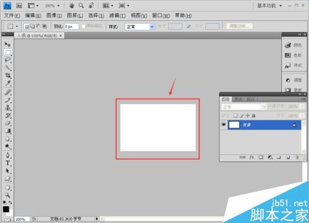Select the Rectangular Marquee tool in toolbox
The height and width of the screenshot is (223, 309).
click(7, 53)
